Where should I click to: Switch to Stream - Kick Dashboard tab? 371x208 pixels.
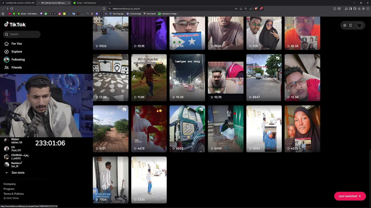tap(88, 3)
